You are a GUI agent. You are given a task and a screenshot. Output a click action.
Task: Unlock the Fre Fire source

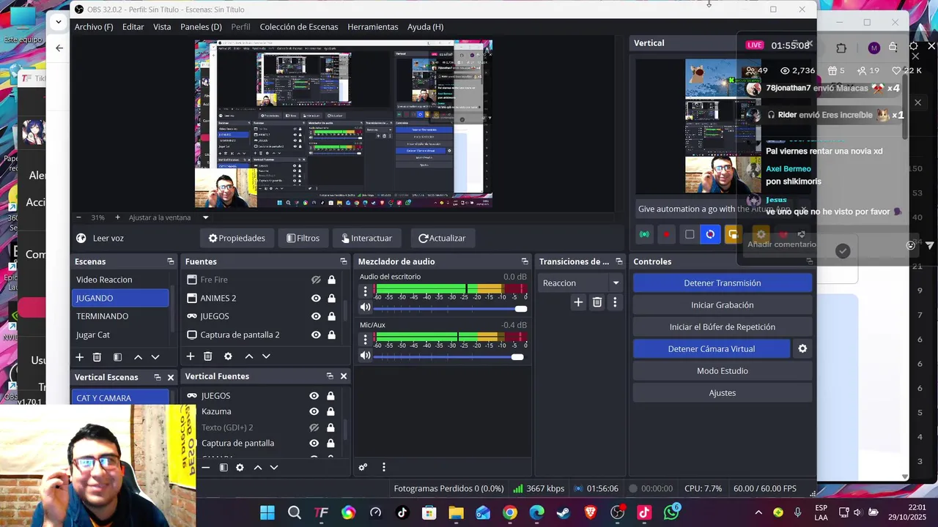pyautogui.click(x=331, y=280)
